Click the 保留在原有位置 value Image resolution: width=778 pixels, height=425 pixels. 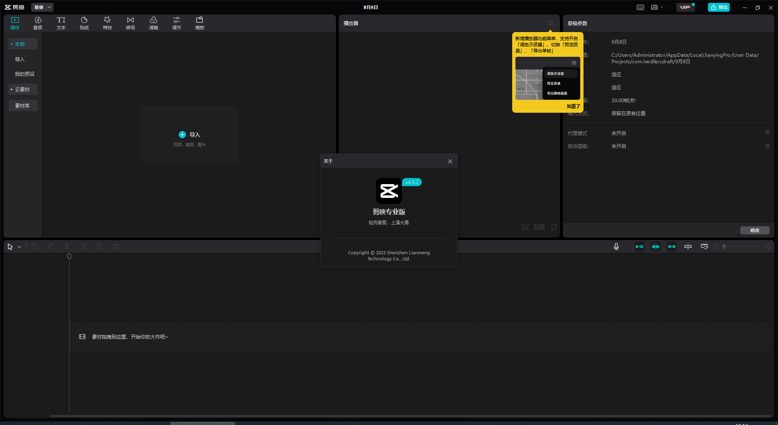pyautogui.click(x=628, y=114)
